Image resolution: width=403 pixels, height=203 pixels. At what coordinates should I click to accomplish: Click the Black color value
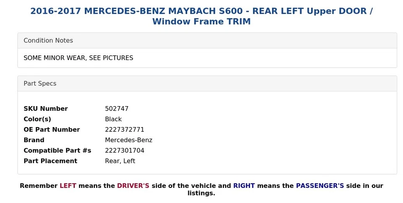click(x=113, y=120)
